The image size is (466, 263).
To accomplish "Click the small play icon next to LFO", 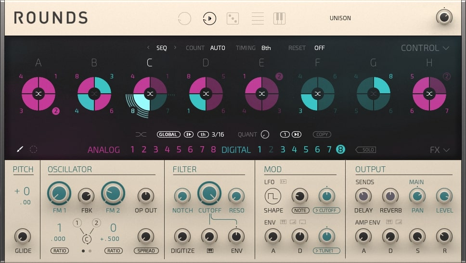I will pyautogui.click(x=283, y=181).
